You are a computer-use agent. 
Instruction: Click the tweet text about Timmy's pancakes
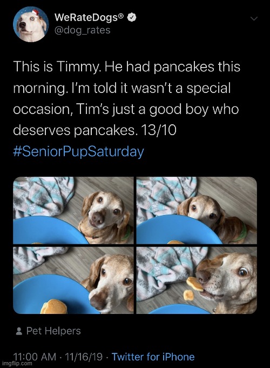click(x=127, y=98)
